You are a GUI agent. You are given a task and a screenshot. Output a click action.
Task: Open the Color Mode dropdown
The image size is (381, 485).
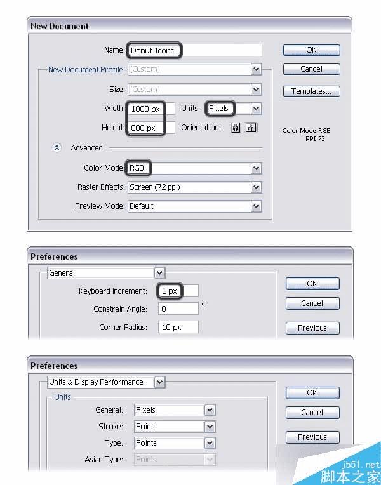click(257, 168)
